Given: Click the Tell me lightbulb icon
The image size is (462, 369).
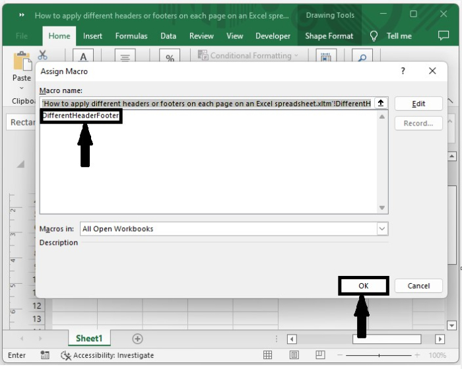Looking at the screenshot, I should pos(374,36).
